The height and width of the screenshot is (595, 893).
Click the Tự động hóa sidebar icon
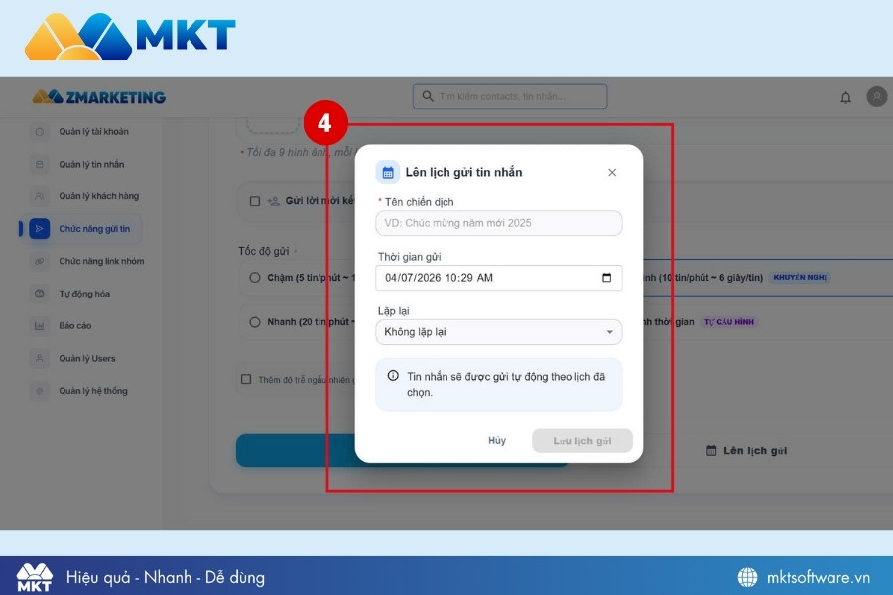pyautogui.click(x=40, y=294)
